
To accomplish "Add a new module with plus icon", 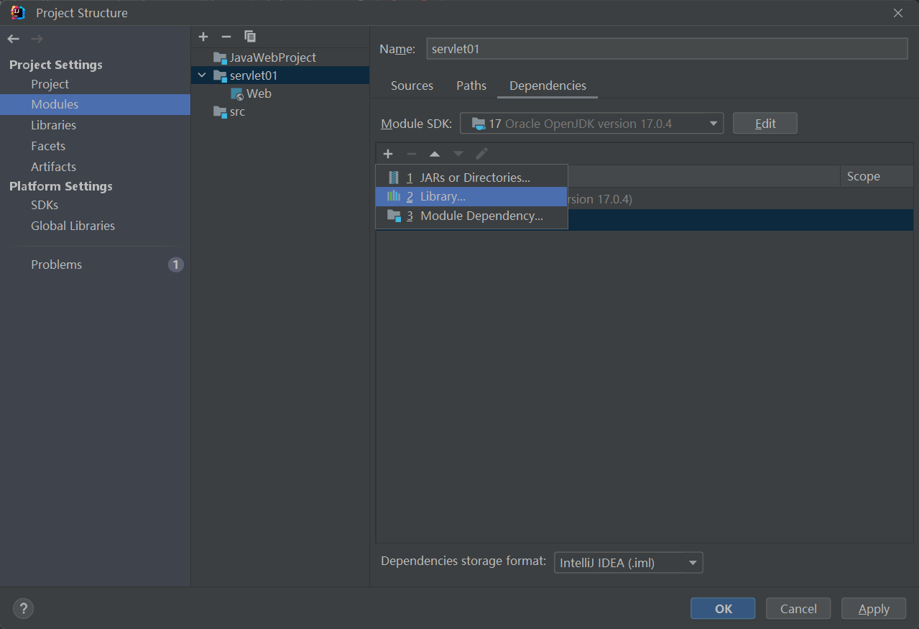I will [x=203, y=37].
